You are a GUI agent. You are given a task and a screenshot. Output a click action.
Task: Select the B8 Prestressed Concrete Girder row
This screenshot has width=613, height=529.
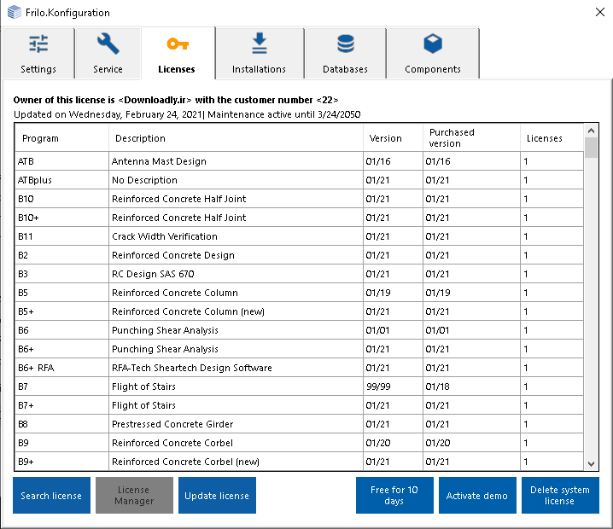pyautogui.click(x=172, y=424)
